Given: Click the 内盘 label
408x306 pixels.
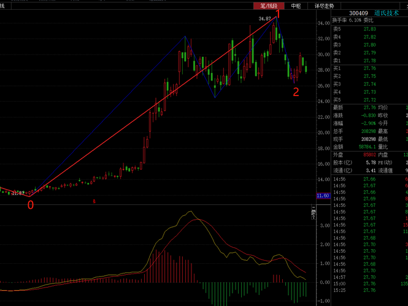Looking at the screenshot, I should click(383, 155).
